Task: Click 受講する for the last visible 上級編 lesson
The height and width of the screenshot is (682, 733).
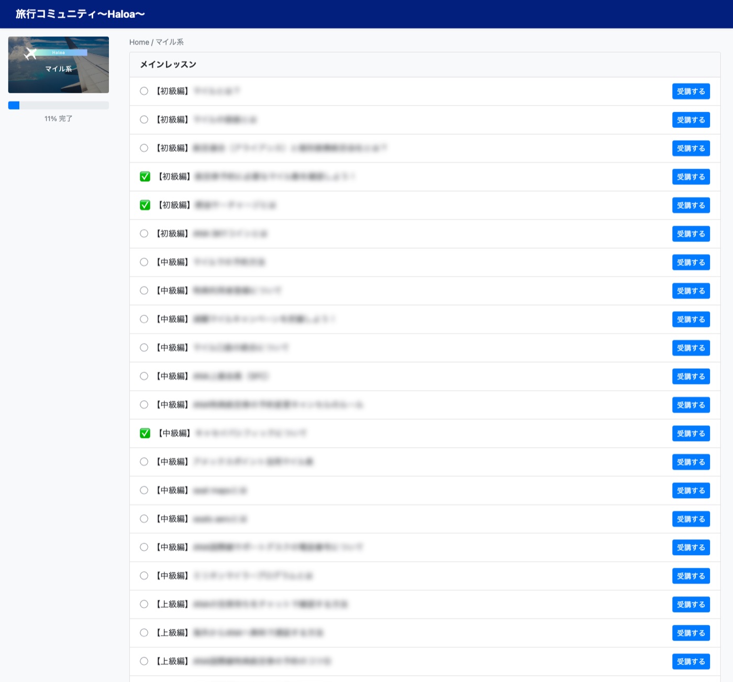Action: [691, 662]
